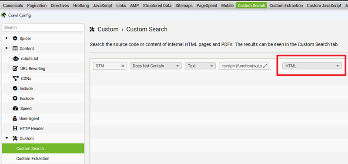This screenshot has height=164, width=348.
Task: Click the Speed gauge icon
Action: pyautogui.click(x=15, y=108)
